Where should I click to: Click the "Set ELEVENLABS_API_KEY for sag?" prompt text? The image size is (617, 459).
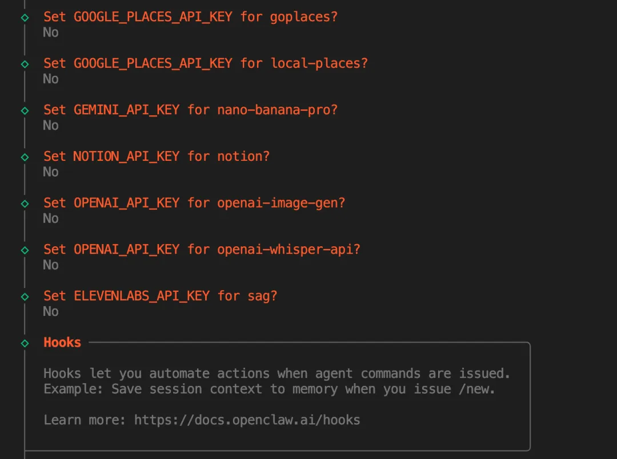pos(160,296)
